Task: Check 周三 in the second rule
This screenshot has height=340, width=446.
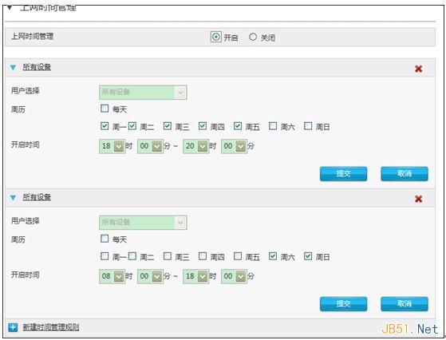Action: 168,256
